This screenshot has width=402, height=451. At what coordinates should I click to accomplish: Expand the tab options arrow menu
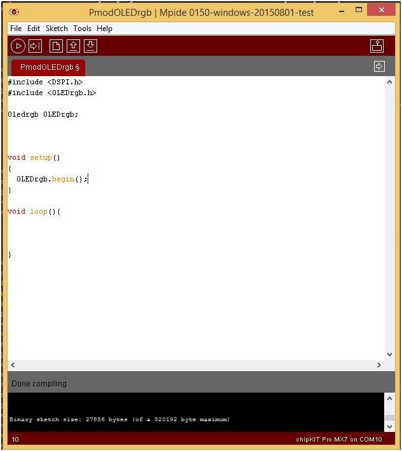pos(379,67)
